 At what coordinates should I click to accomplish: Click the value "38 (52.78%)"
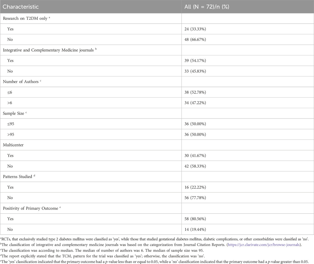pyautogui.click(x=195, y=92)
